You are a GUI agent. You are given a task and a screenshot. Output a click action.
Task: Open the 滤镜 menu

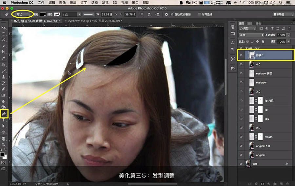[x=105, y=2]
